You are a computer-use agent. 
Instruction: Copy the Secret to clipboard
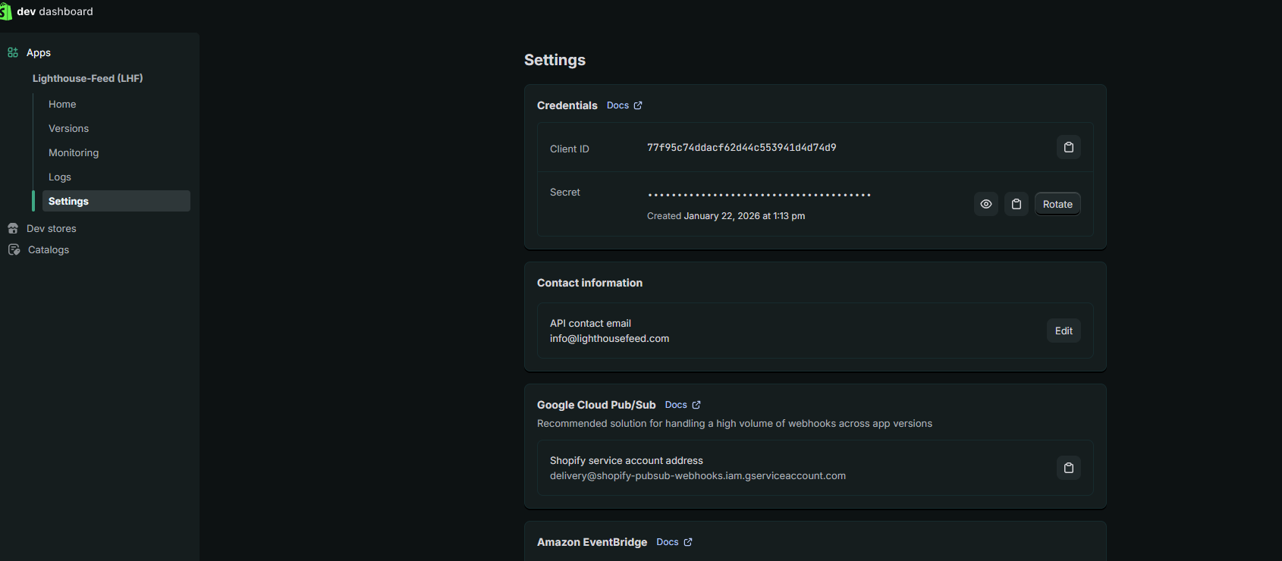pyautogui.click(x=1016, y=204)
